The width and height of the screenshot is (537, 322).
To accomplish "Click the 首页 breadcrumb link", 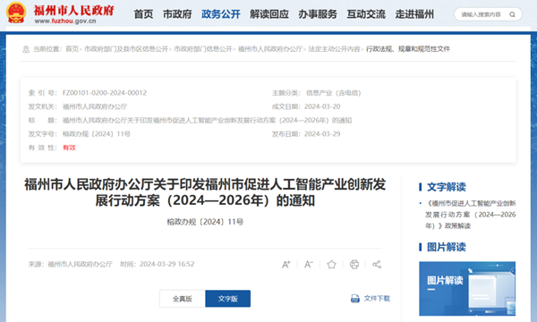I will coord(72,49).
